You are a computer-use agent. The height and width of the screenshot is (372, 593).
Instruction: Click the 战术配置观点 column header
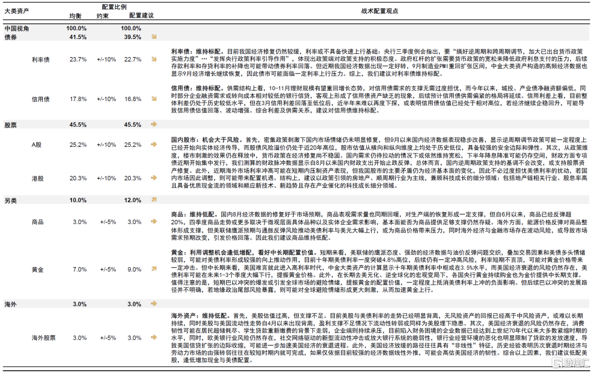(x=380, y=11)
